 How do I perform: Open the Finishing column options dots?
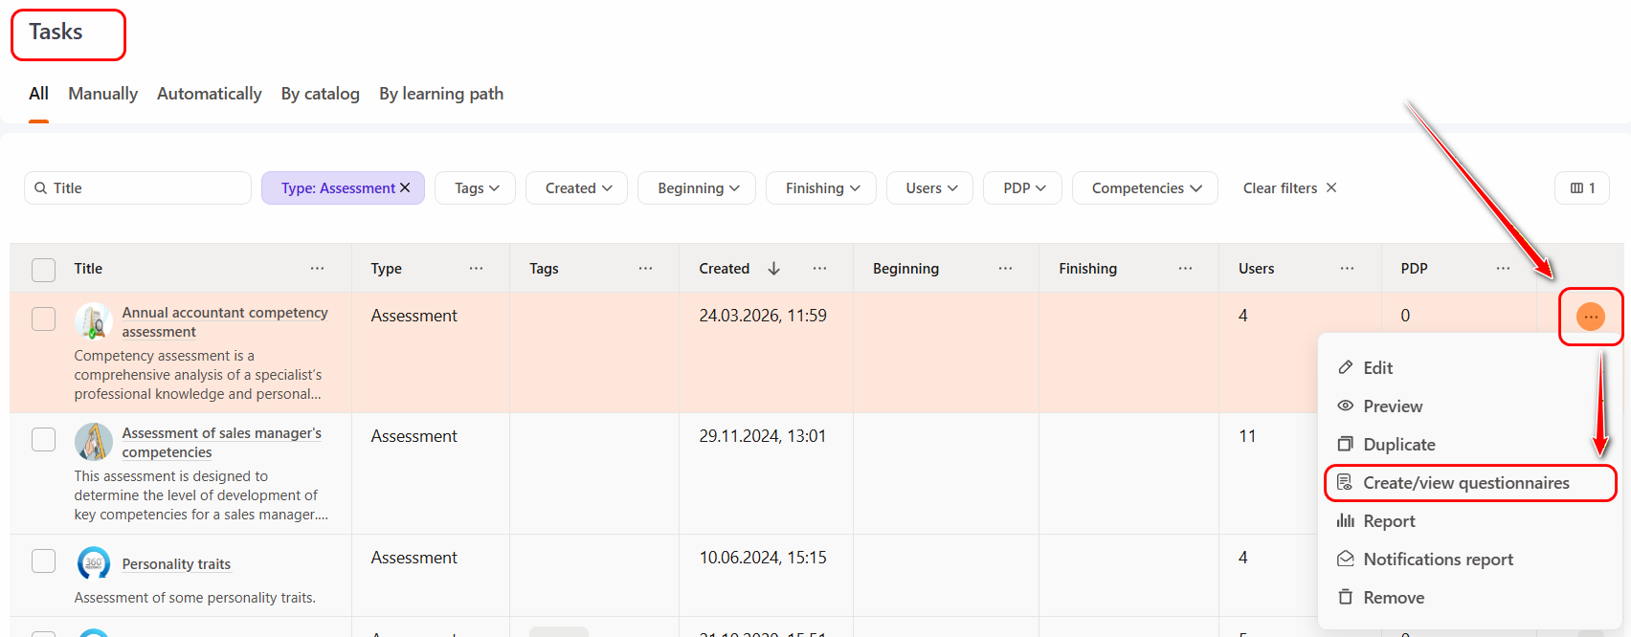(x=1185, y=269)
